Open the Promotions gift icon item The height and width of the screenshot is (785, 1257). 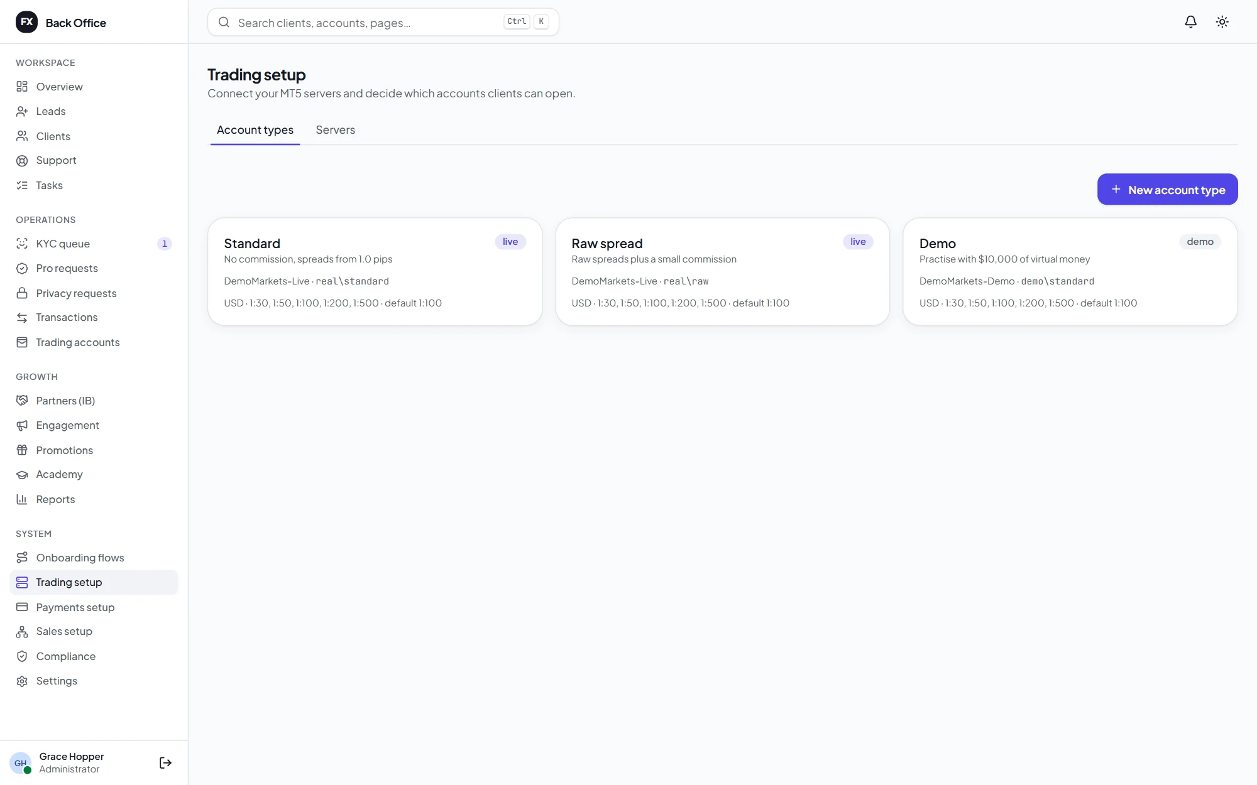click(x=94, y=450)
